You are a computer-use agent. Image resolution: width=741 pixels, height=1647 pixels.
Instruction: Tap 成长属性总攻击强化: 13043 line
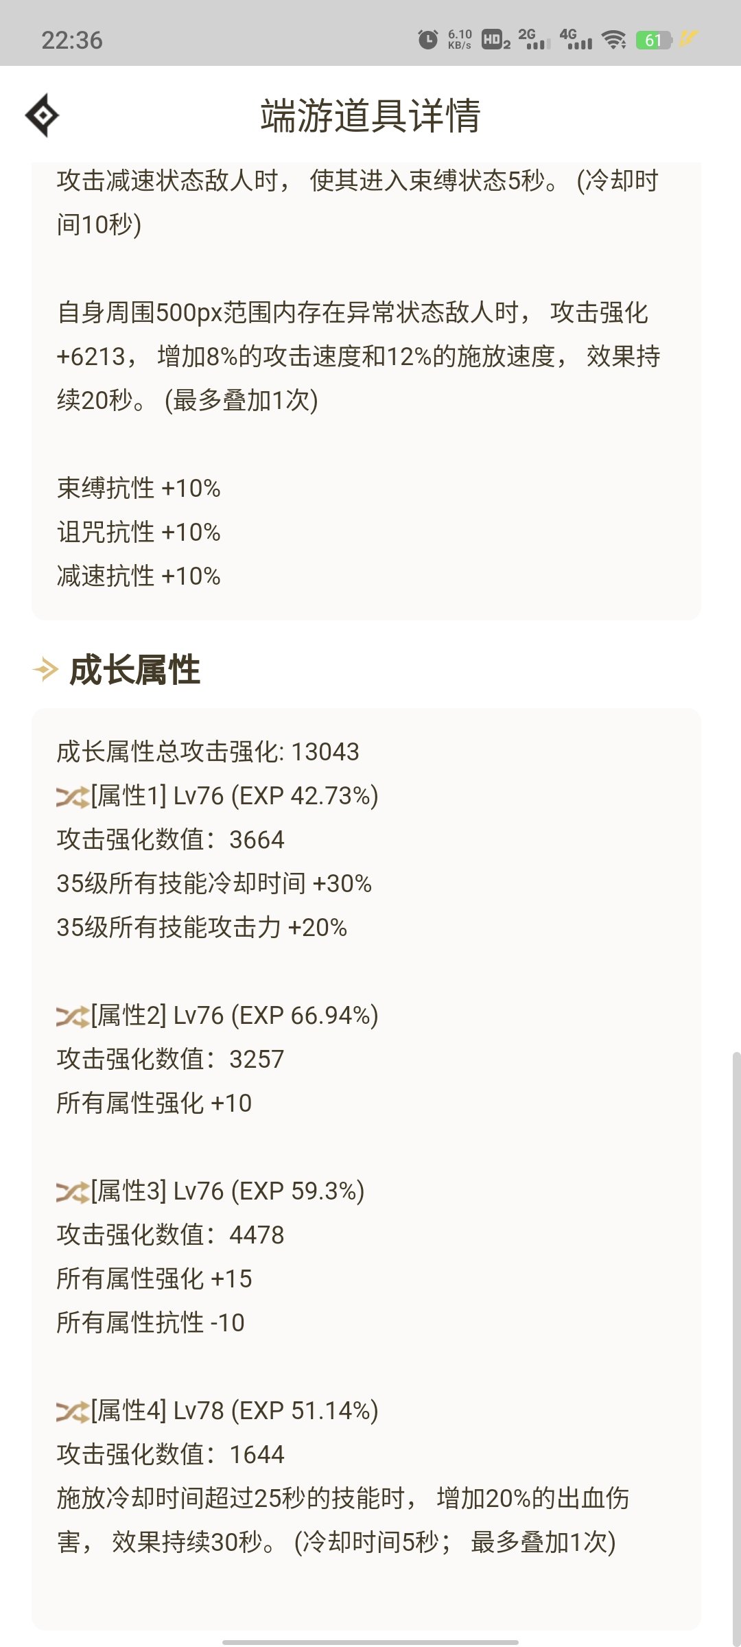(208, 752)
